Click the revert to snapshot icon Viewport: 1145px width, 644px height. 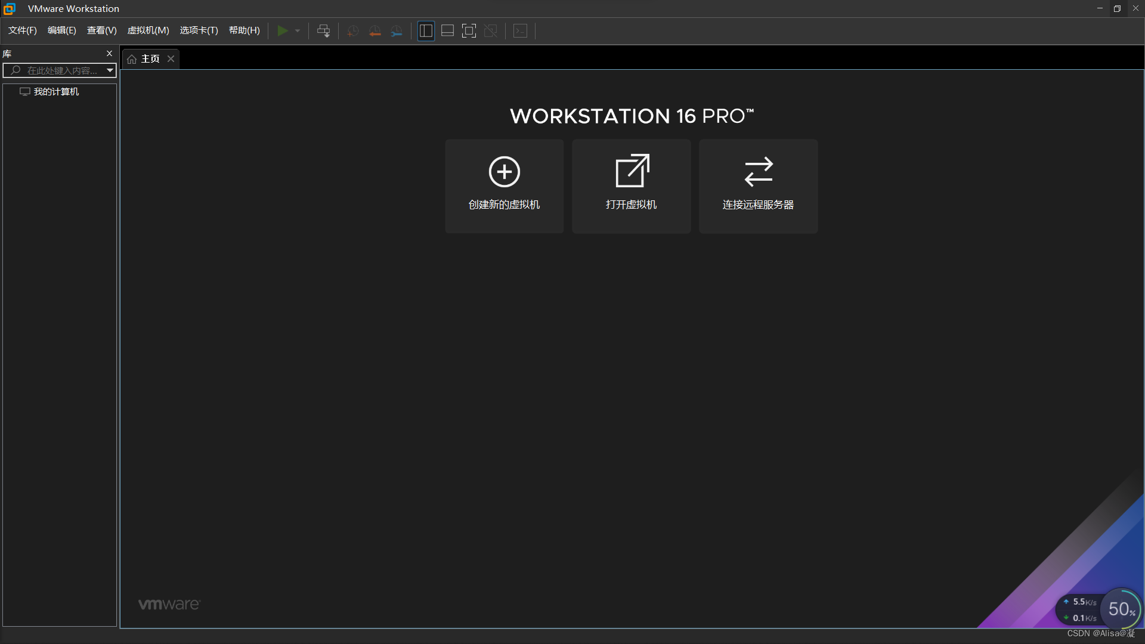375,31
